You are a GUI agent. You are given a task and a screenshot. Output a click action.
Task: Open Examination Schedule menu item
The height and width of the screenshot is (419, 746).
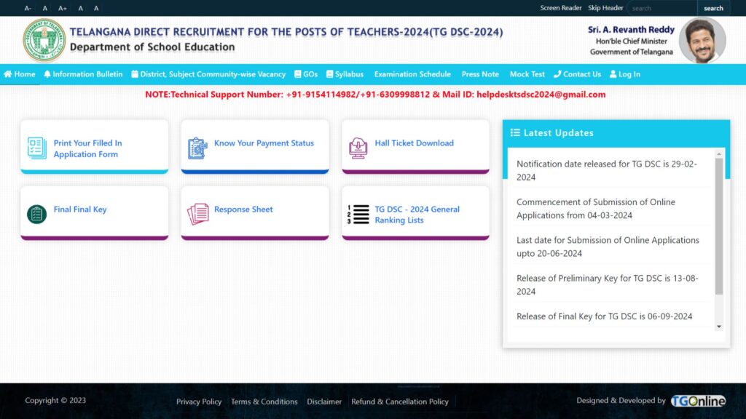[412, 74]
